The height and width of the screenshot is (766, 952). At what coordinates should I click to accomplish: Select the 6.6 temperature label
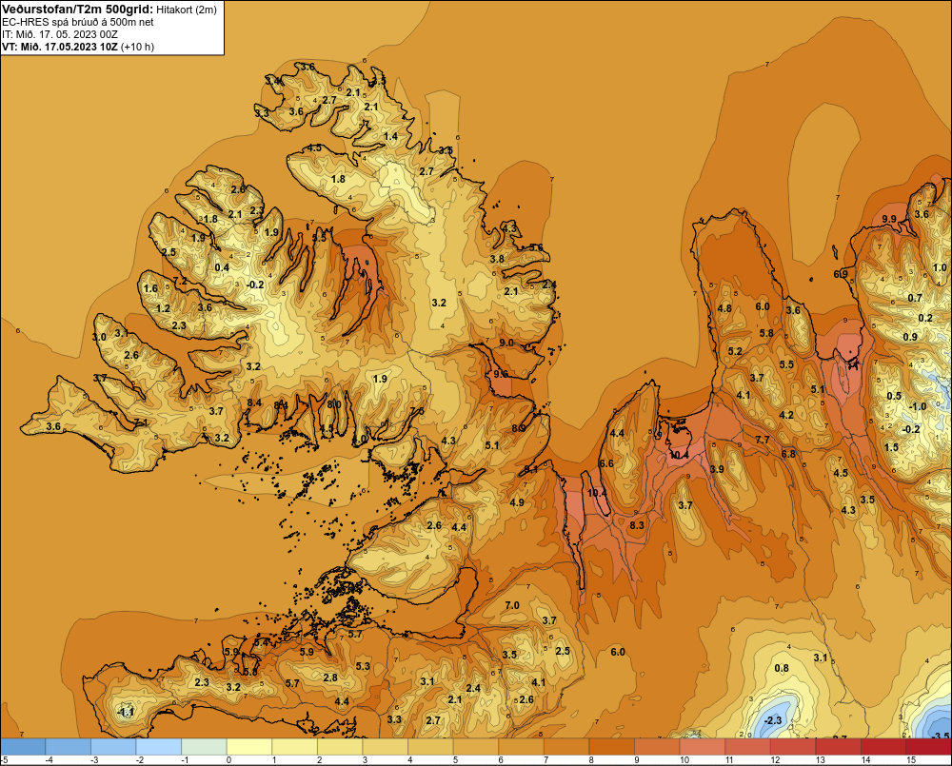pyautogui.click(x=605, y=463)
